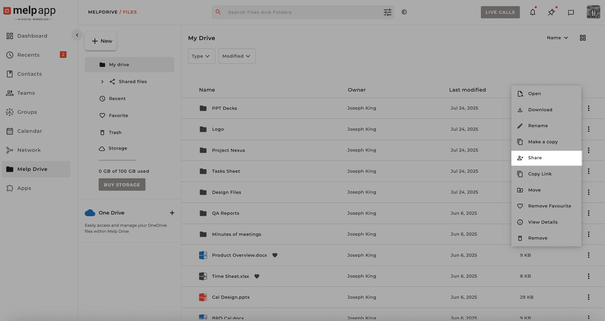Open more options for Cal Design.pptx
The width and height of the screenshot is (605, 321).
(588, 297)
